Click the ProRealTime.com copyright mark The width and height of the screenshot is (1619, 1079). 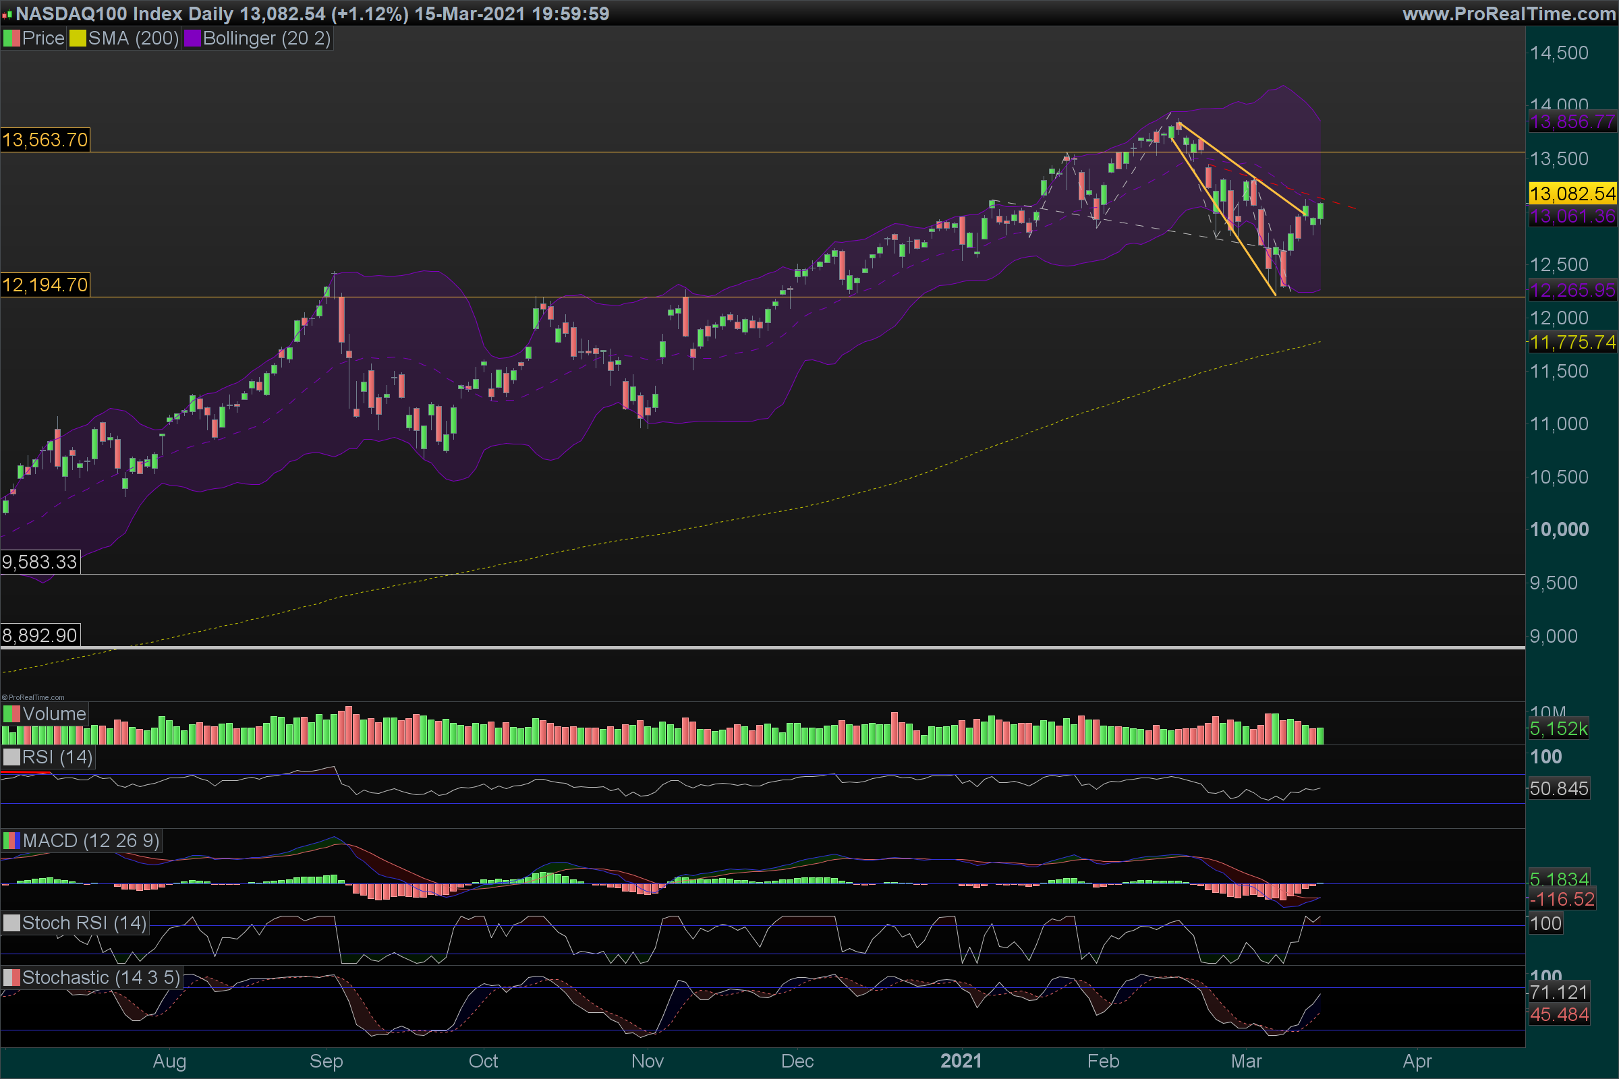pyautogui.click(x=33, y=697)
